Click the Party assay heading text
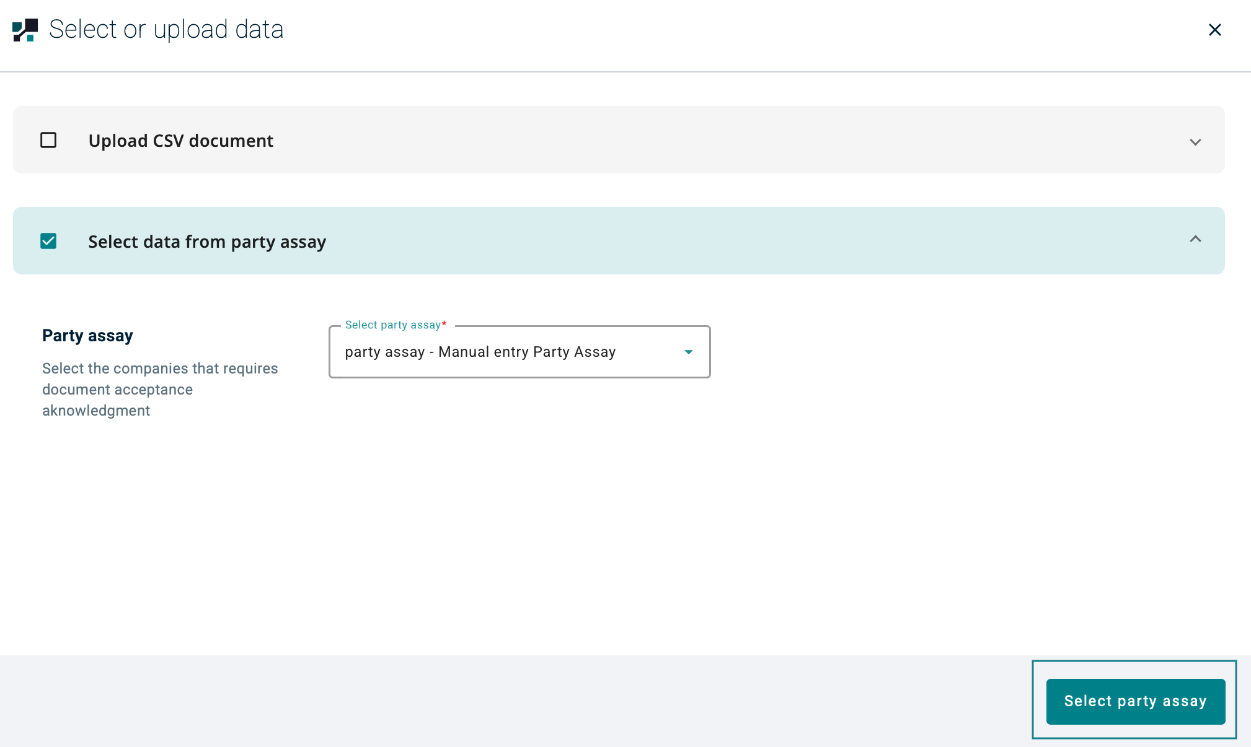Viewport: 1251px width, 747px height. 87,336
